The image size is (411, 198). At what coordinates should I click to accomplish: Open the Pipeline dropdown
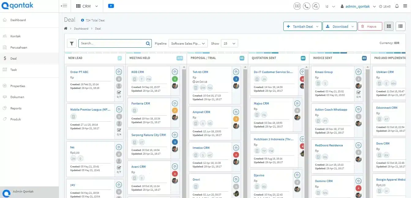[188, 43]
